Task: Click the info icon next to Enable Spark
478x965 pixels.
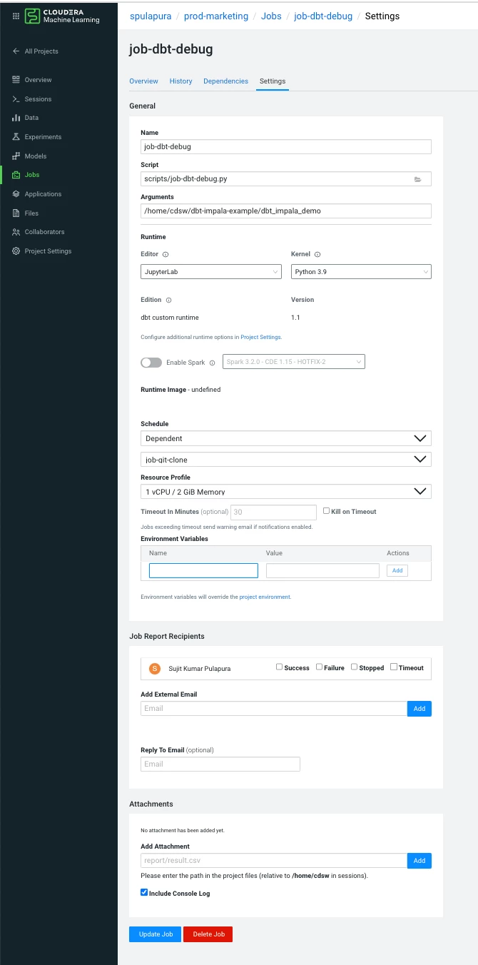Action: pos(213,363)
